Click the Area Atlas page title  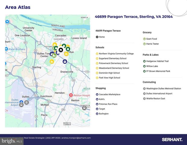[18, 7]
